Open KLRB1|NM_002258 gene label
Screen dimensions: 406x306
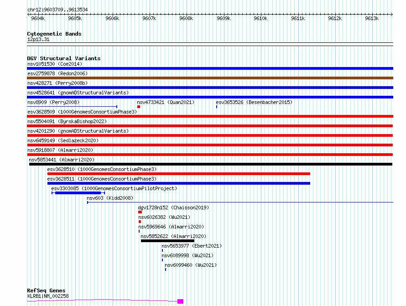[x=48, y=296]
